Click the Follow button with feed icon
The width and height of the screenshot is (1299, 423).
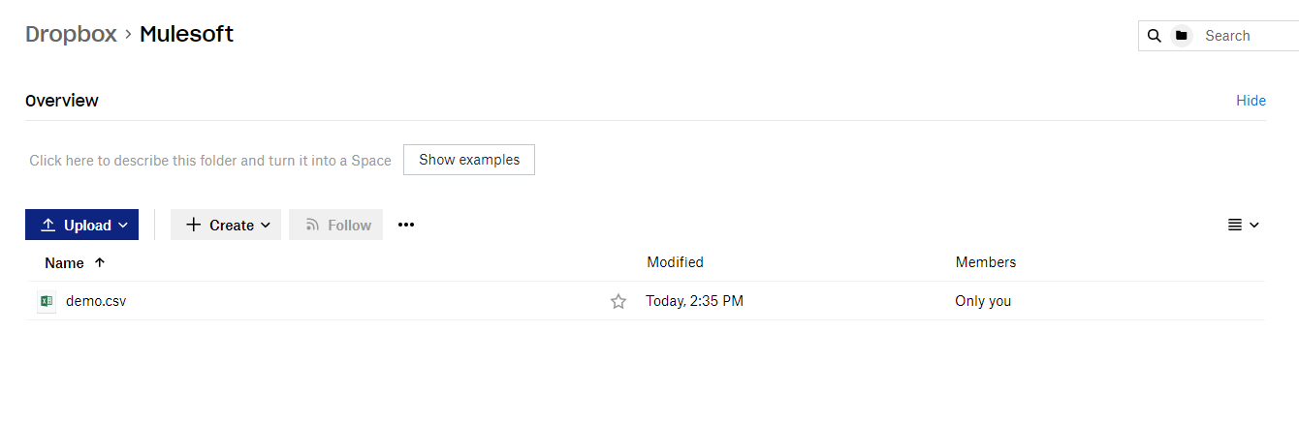pos(336,225)
